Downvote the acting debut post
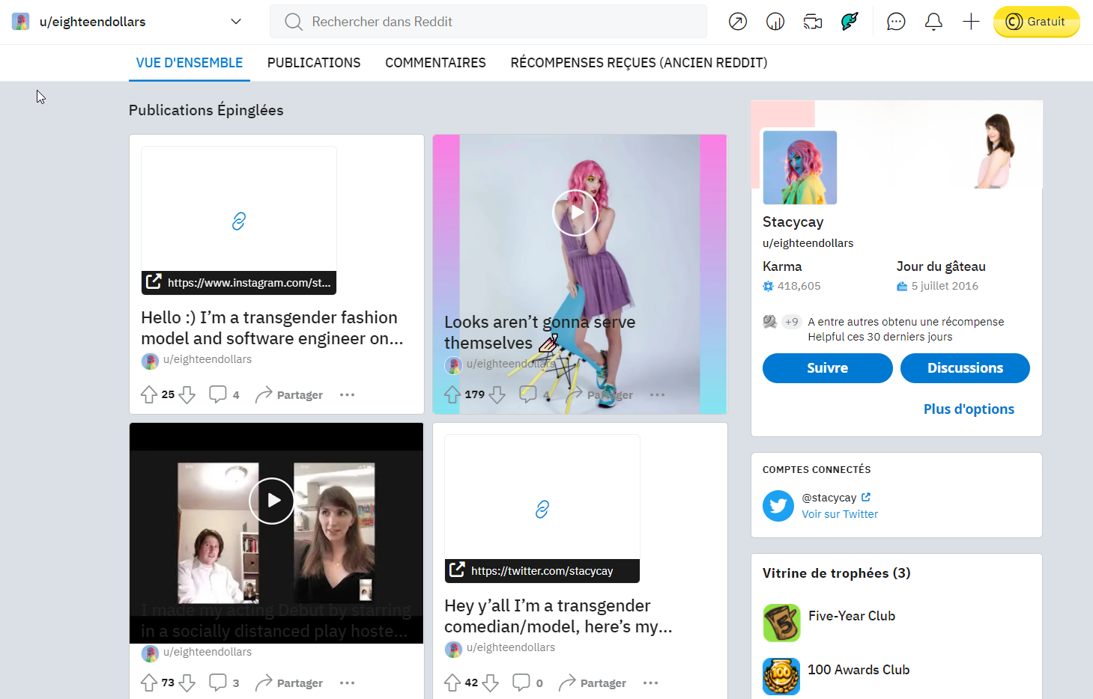Image resolution: width=1093 pixels, height=699 pixels. [187, 683]
